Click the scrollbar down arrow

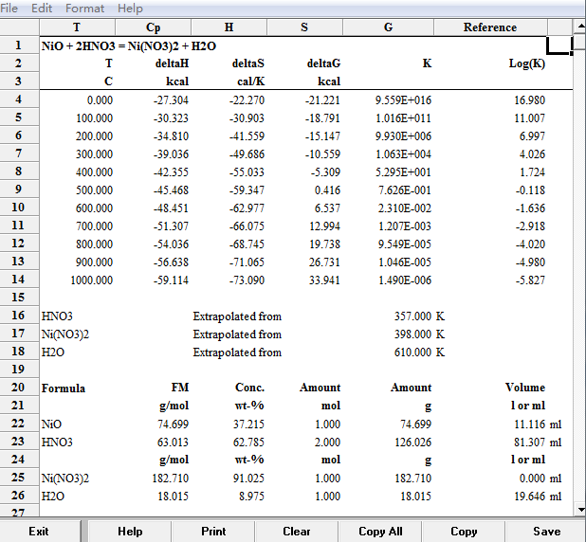[580, 510]
